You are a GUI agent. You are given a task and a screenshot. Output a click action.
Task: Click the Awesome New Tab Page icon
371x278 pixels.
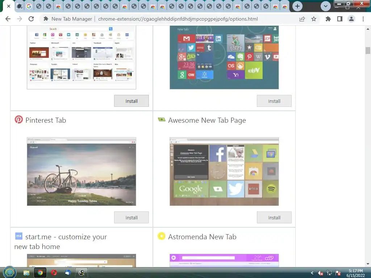pyautogui.click(x=162, y=119)
